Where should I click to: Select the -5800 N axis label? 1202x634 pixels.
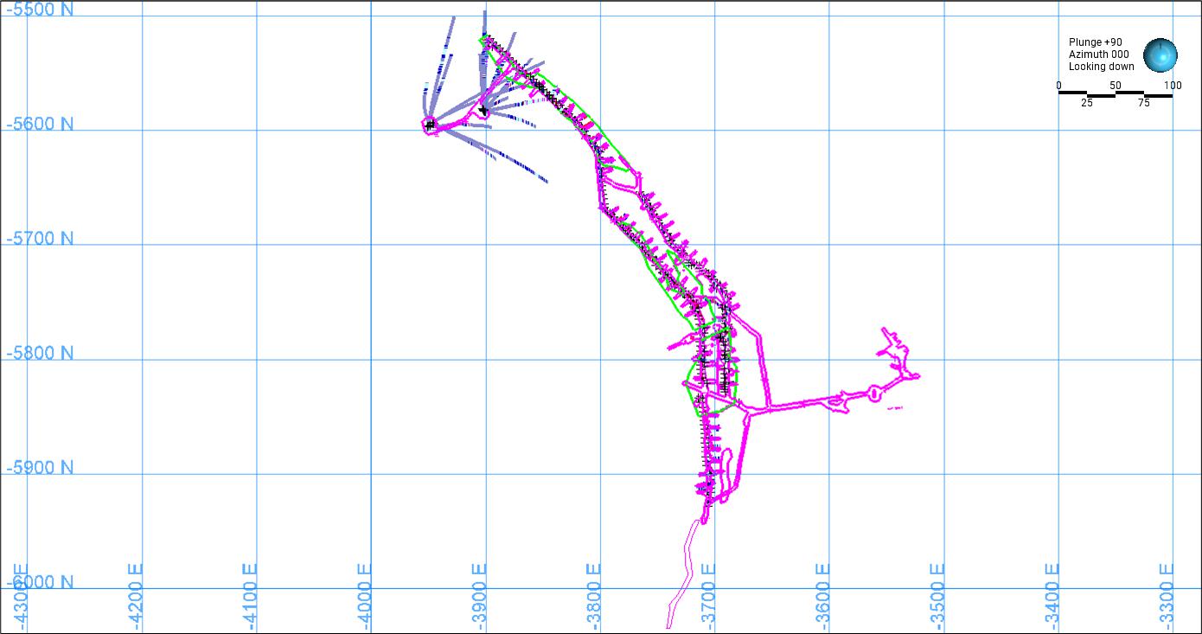pyautogui.click(x=40, y=353)
